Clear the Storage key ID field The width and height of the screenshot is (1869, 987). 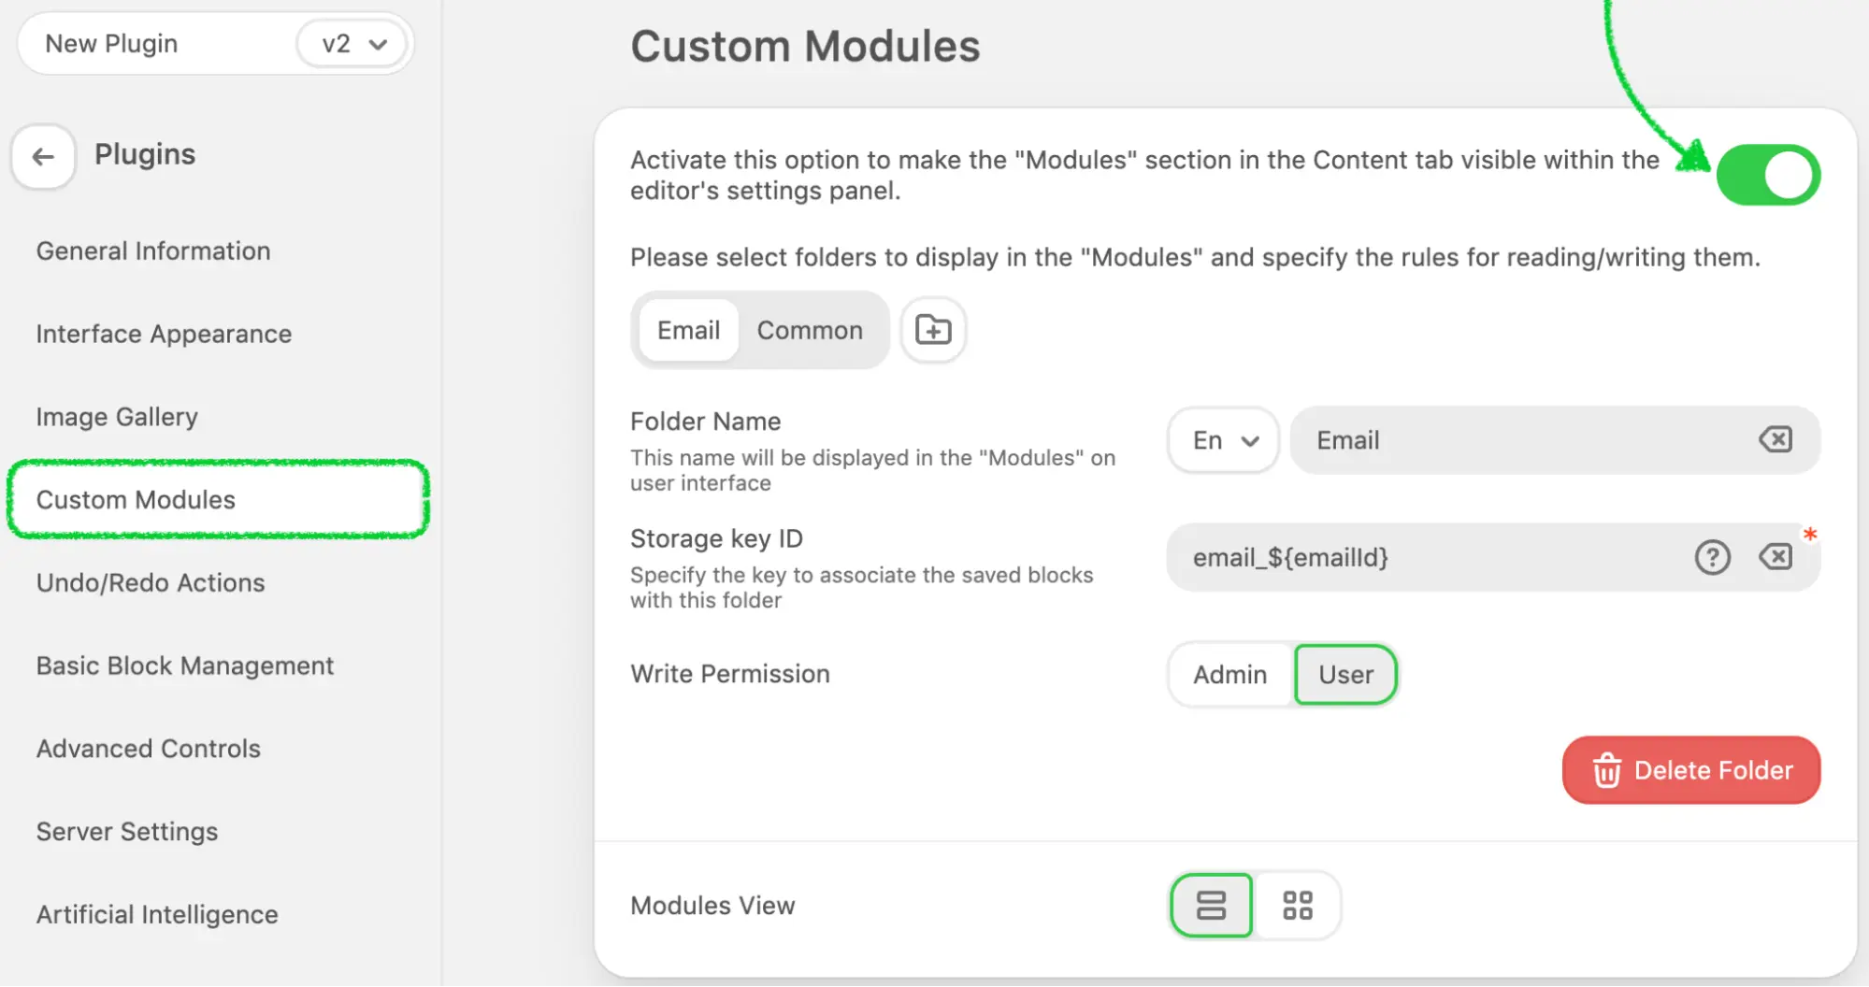pos(1775,557)
